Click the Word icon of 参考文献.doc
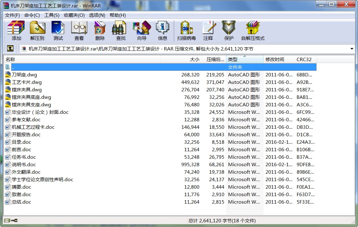 click(x=8, y=119)
